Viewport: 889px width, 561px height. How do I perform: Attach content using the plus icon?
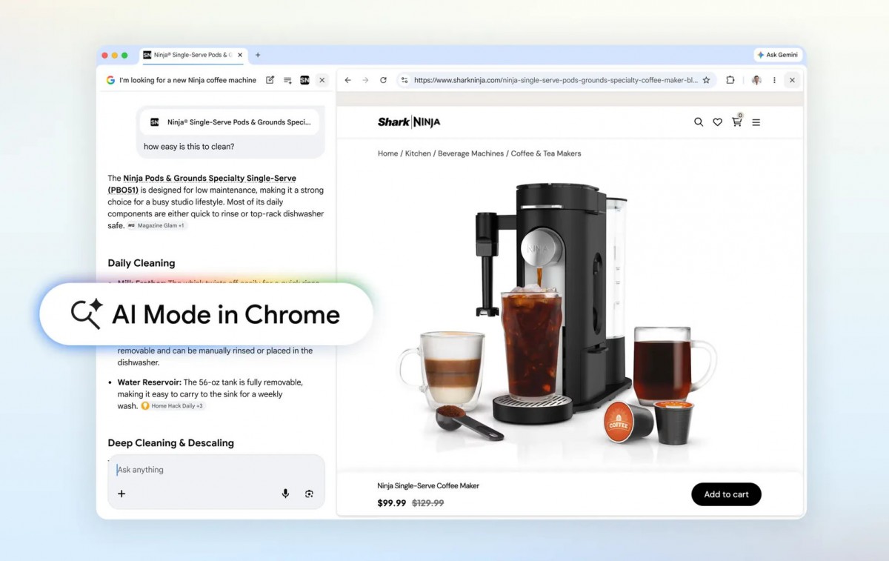tap(121, 493)
